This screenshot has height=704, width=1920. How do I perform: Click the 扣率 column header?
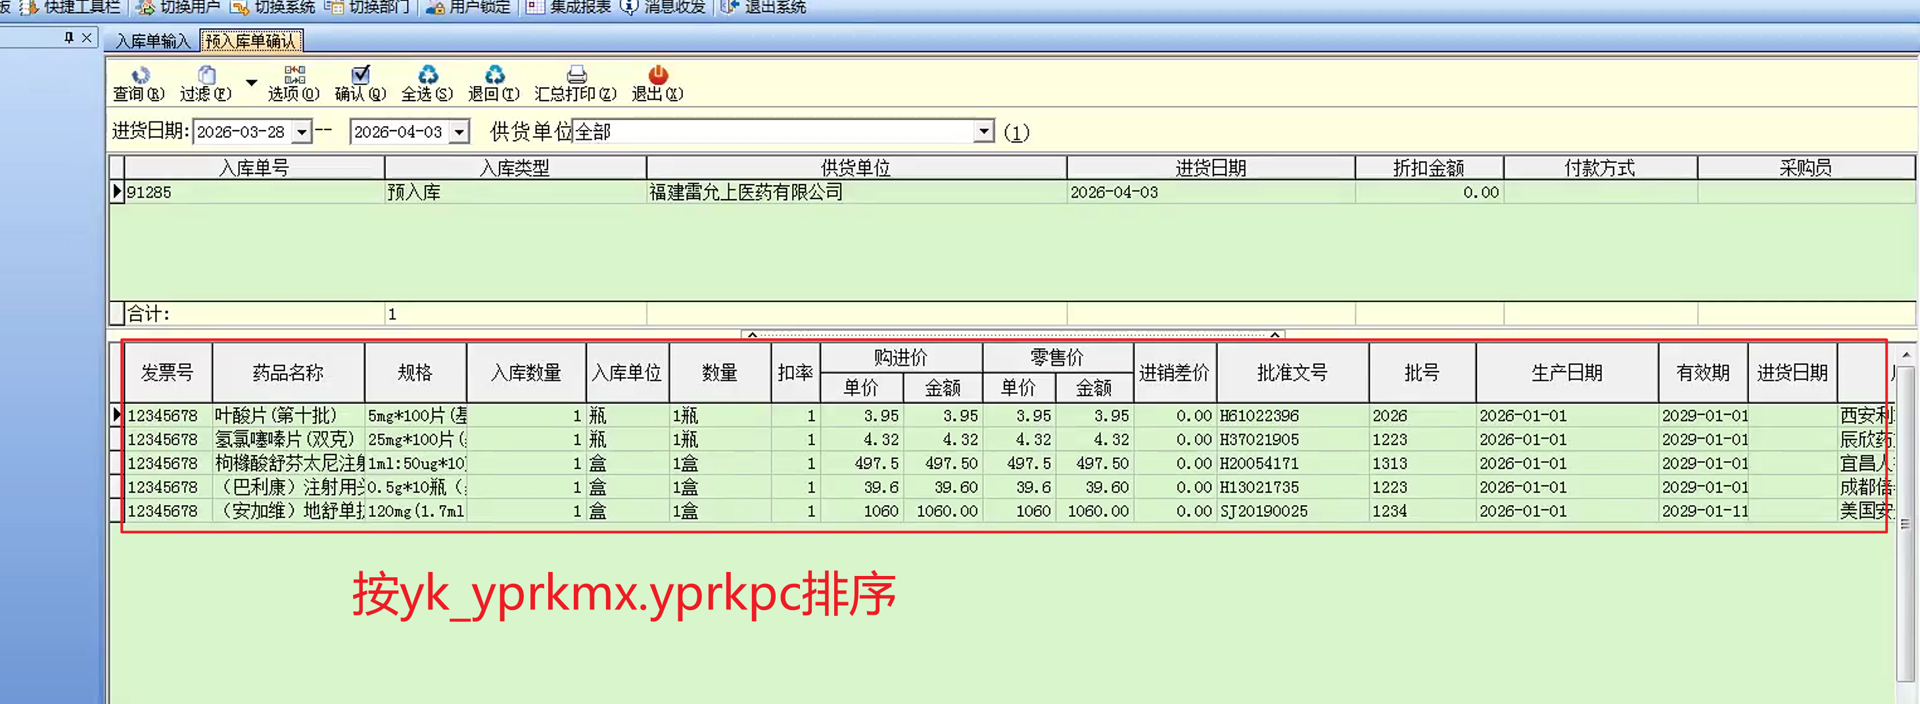tap(795, 372)
